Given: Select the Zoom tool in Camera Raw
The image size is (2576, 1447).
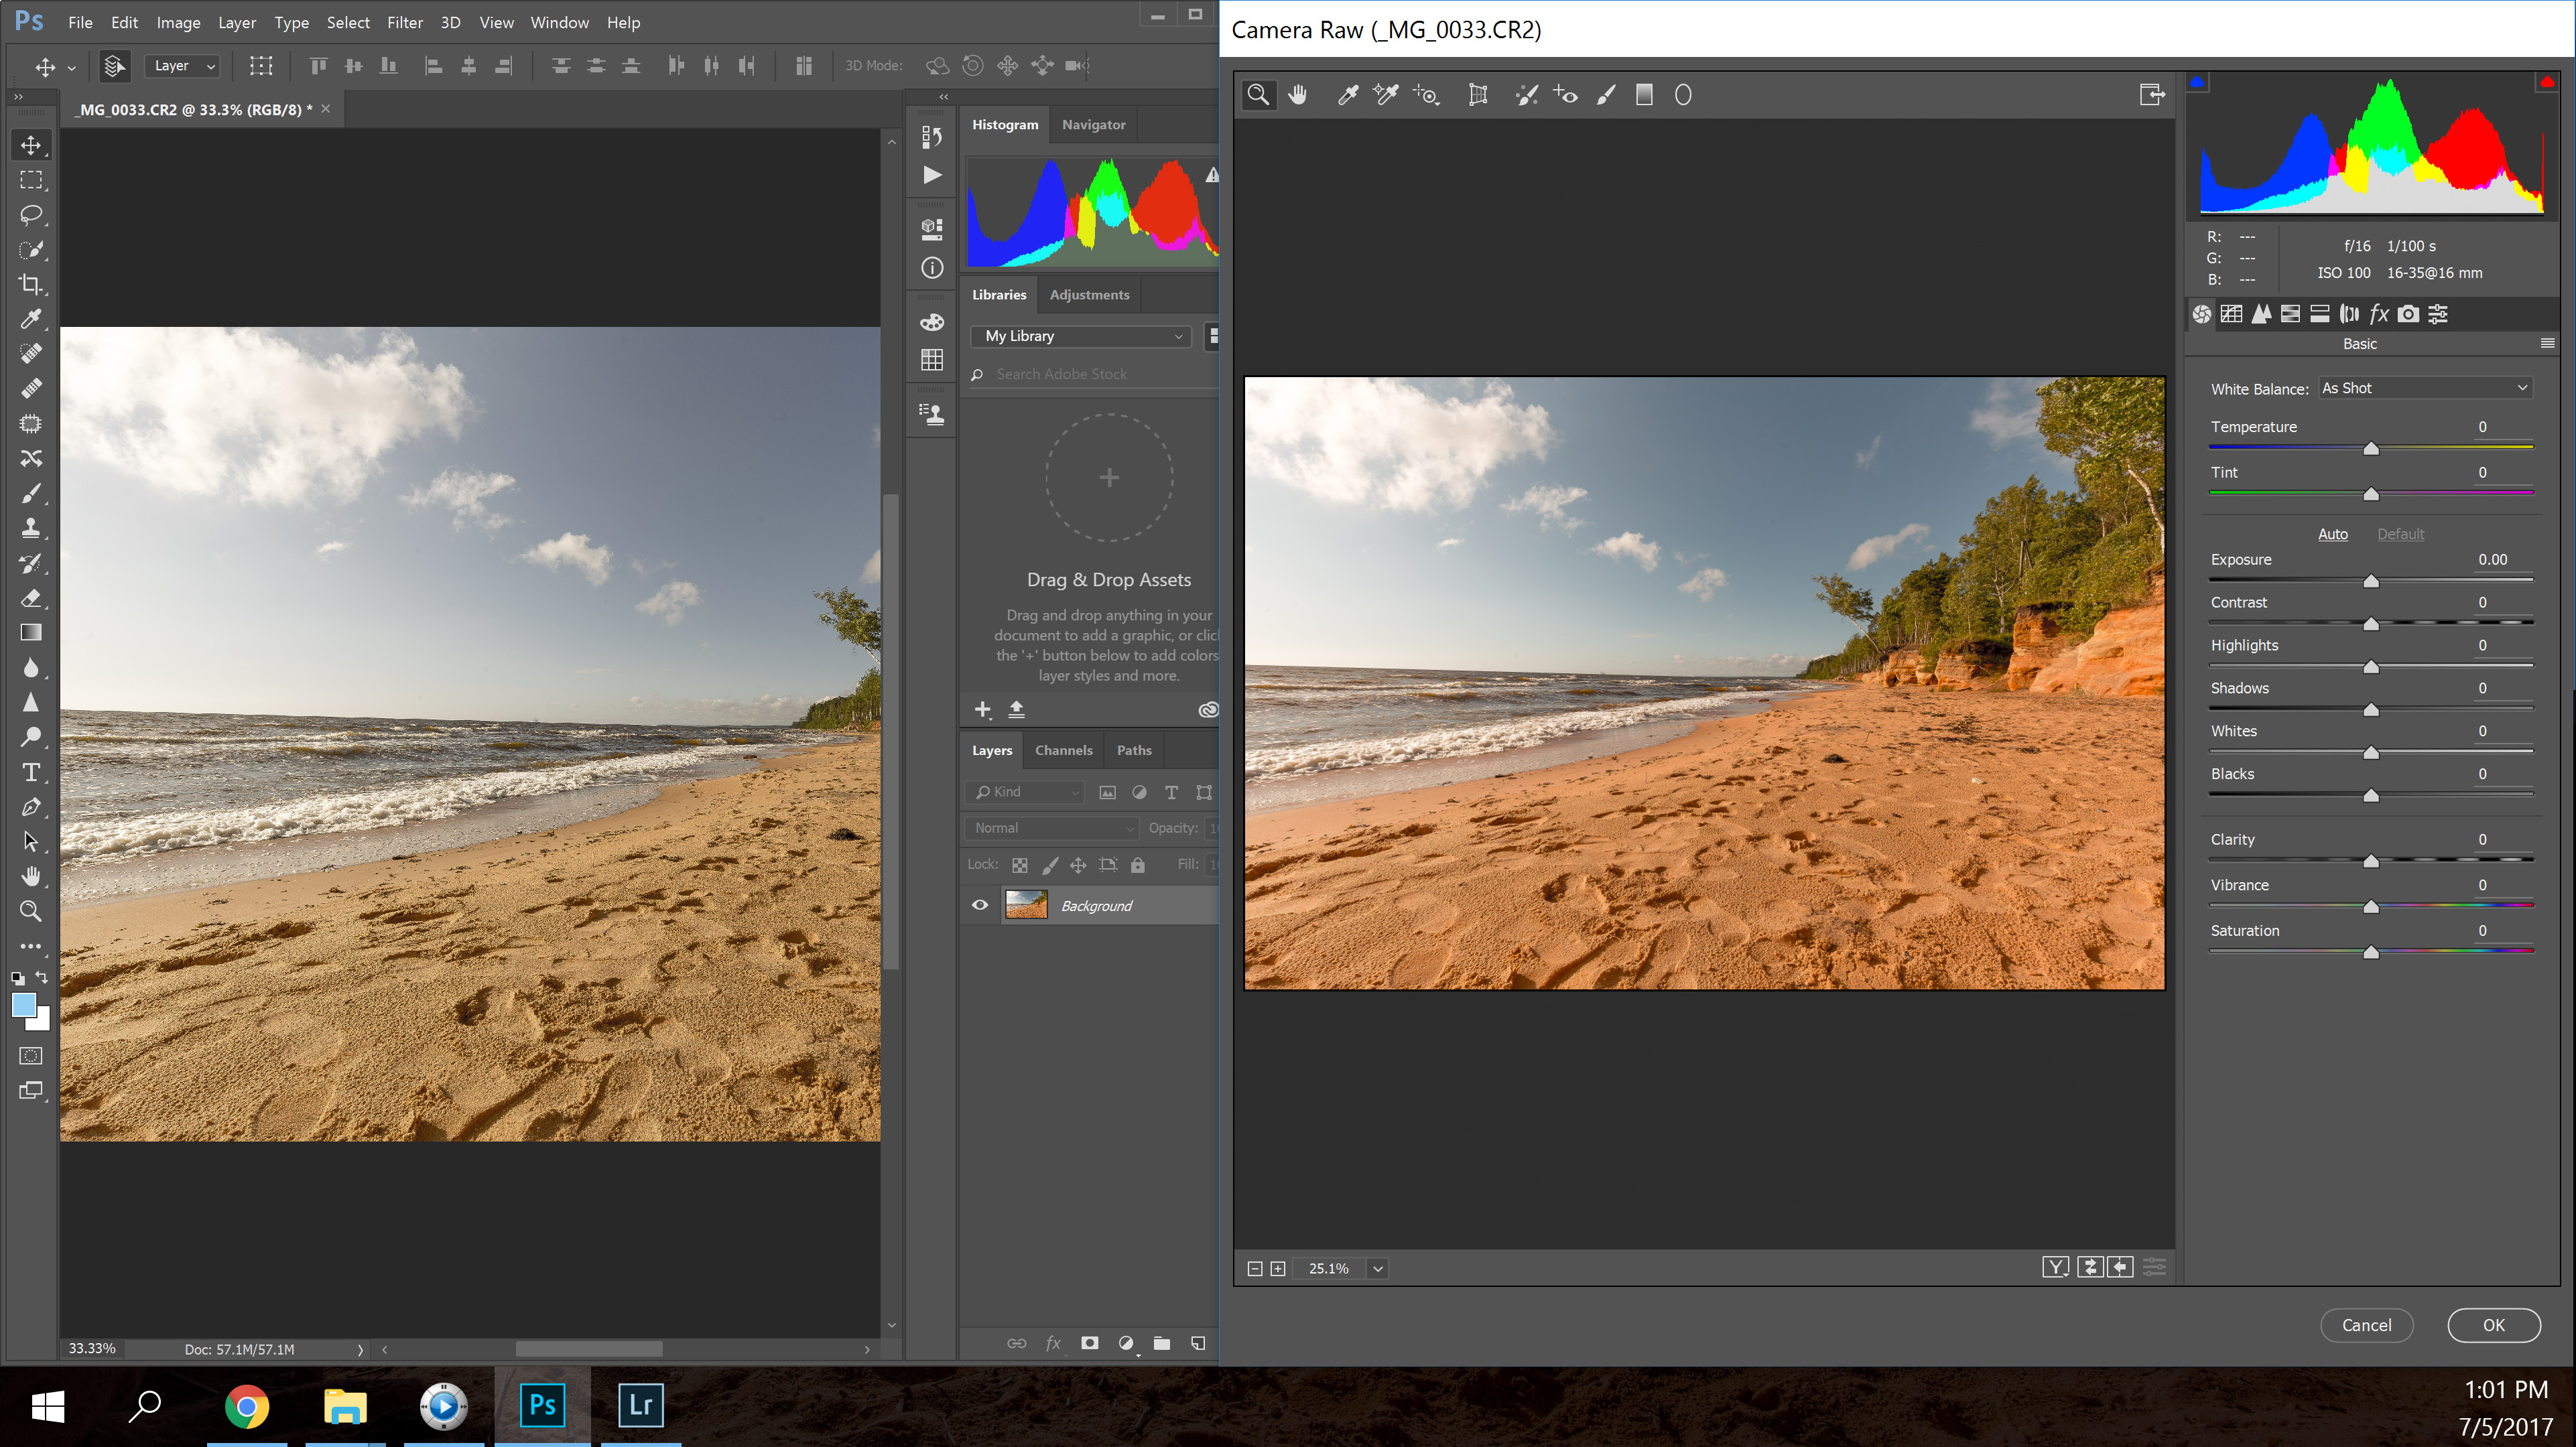Looking at the screenshot, I should click(1259, 95).
